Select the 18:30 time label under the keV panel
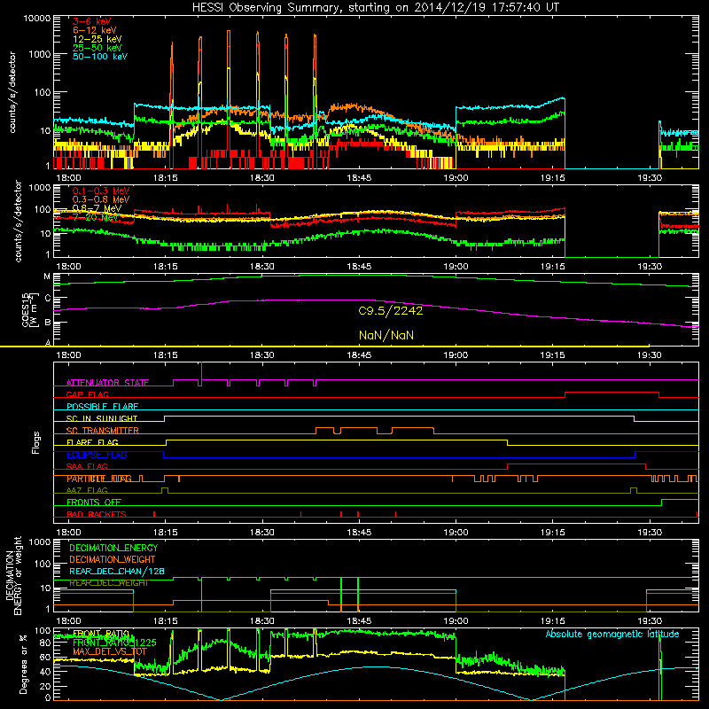709x709 pixels. coord(262,178)
